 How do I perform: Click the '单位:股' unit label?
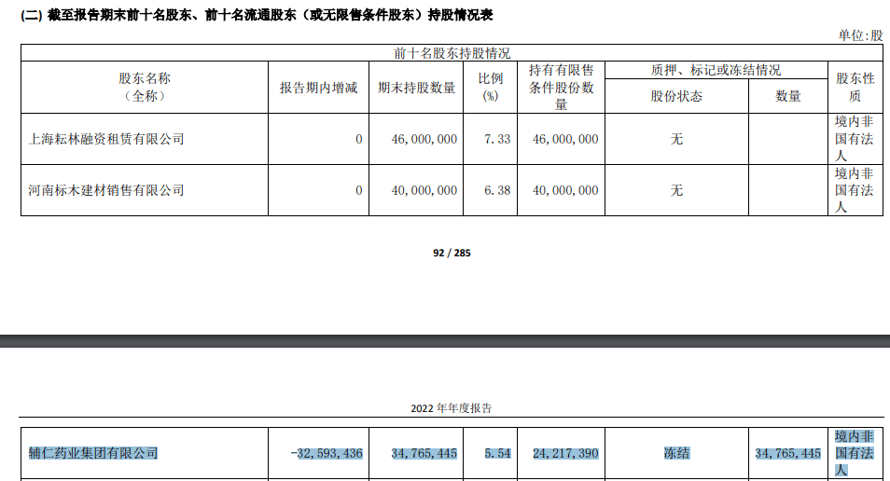860,35
